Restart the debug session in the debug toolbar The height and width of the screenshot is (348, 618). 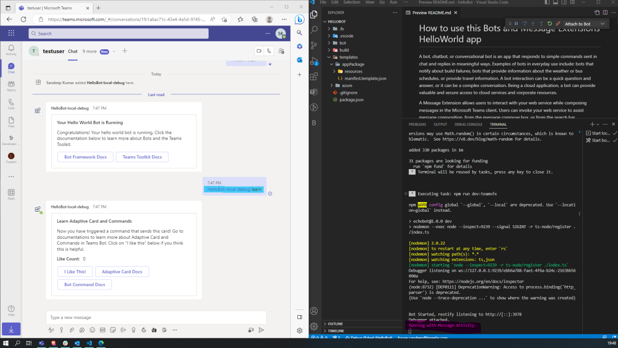[x=549, y=23]
